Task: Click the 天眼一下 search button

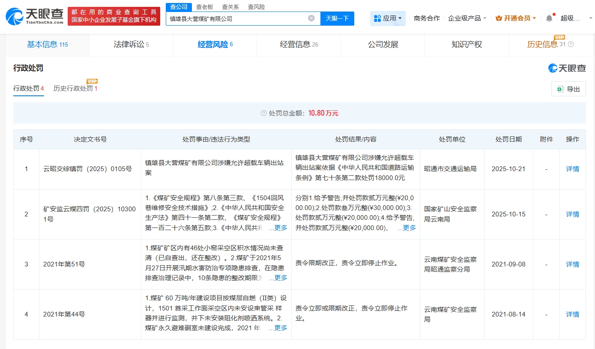Action: pos(337,18)
